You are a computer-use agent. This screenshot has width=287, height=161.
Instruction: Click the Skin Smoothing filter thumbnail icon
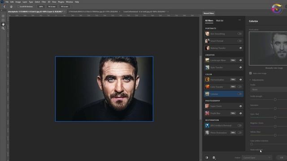[207, 34]
